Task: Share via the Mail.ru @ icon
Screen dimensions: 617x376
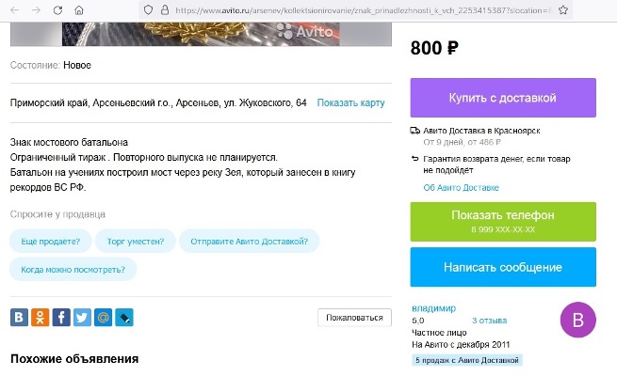Action: [103, 317]
